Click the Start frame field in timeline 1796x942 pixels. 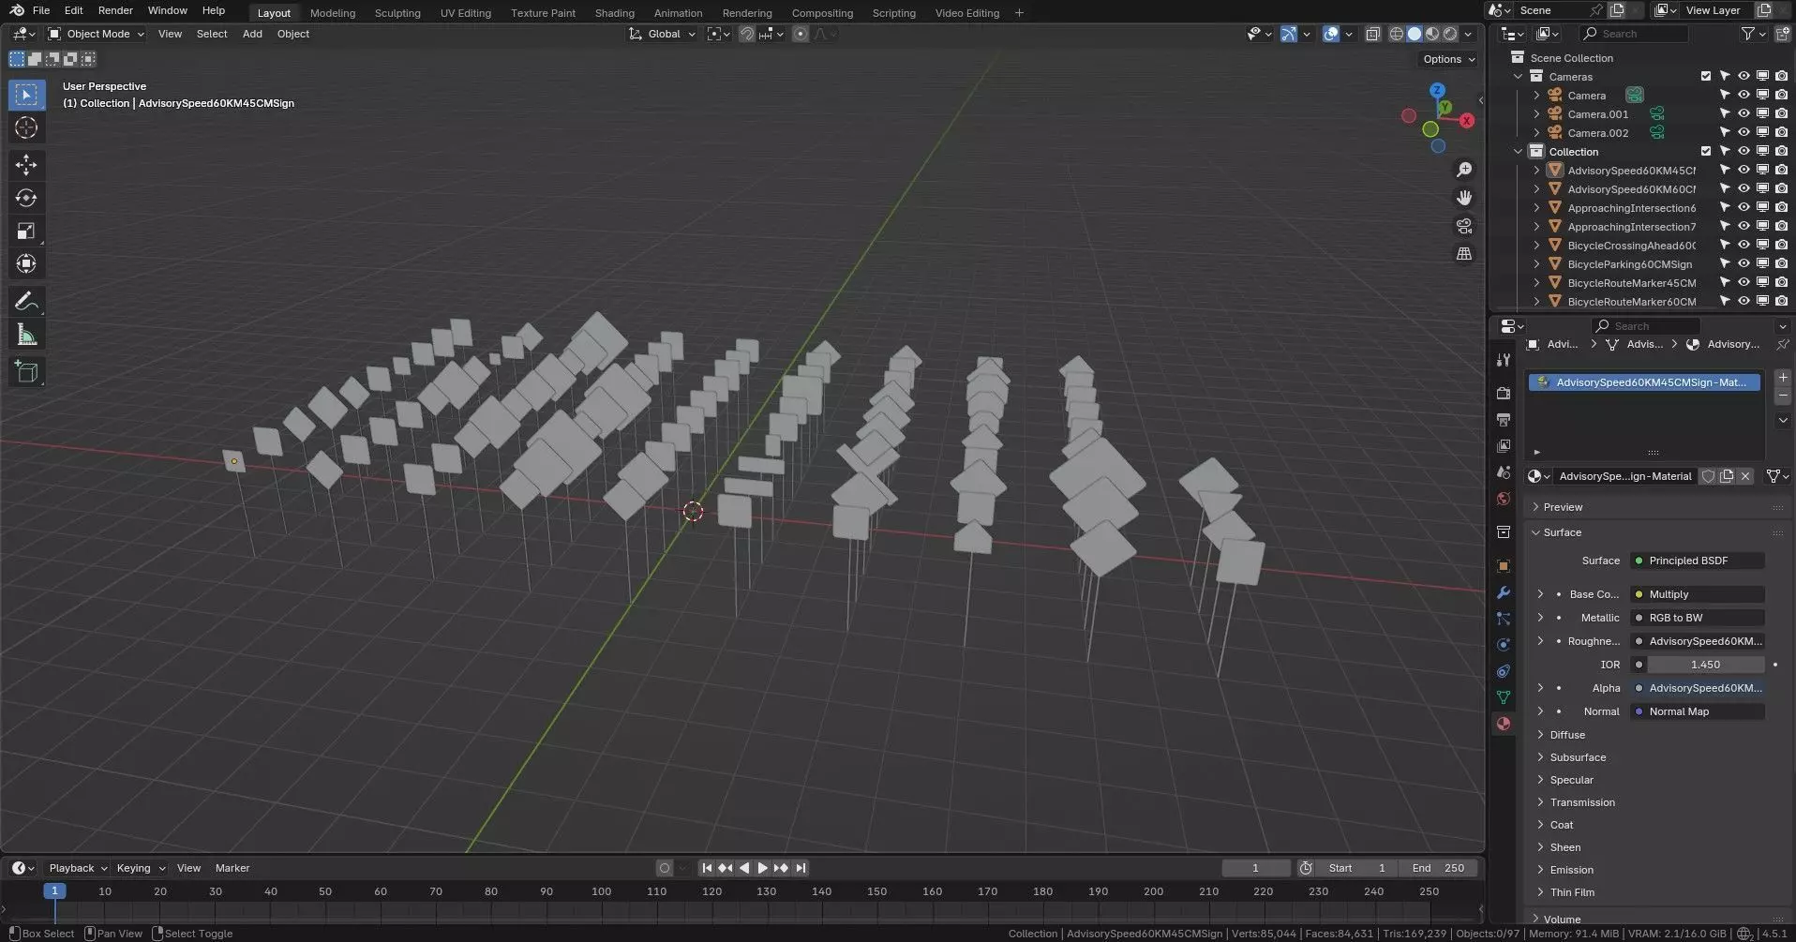coord(1356,868)
